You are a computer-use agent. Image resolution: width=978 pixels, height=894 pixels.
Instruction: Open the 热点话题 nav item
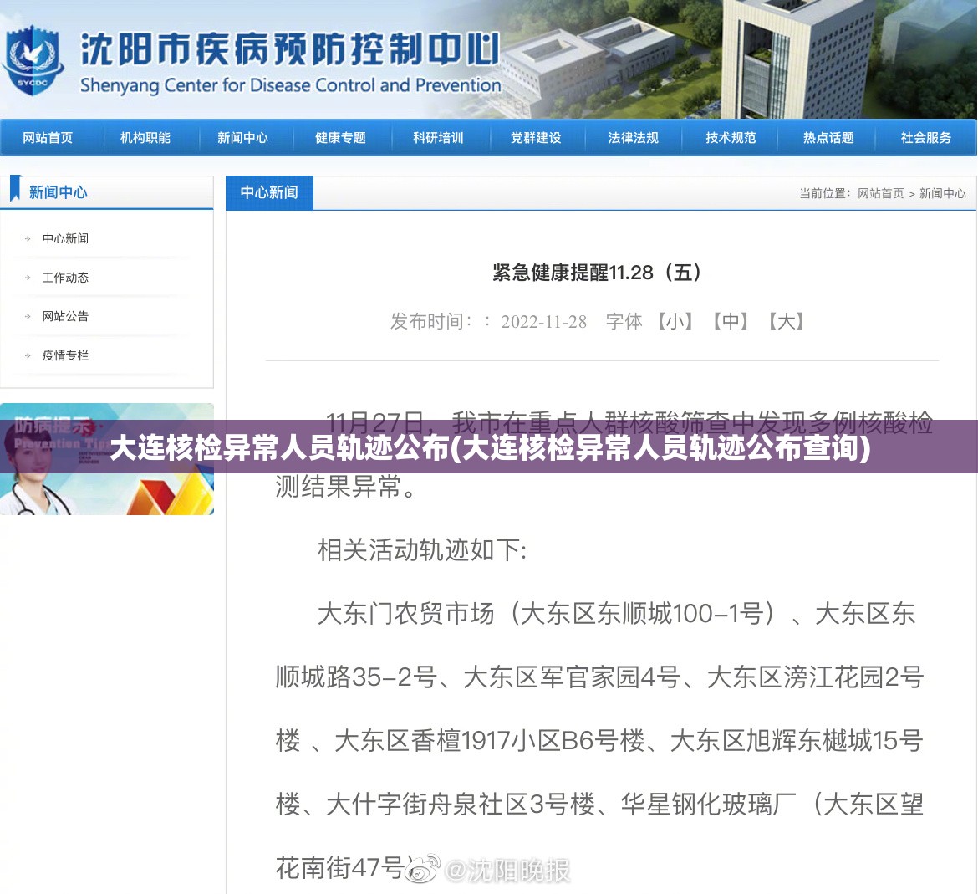[828, 138]
